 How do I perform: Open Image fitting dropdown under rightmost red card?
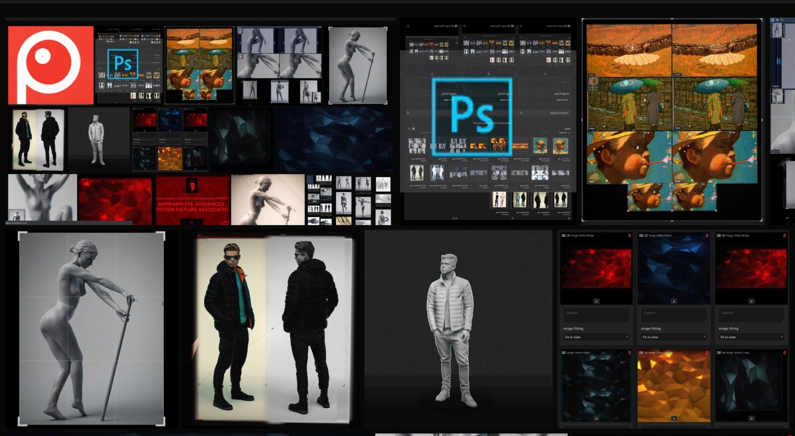(751, 337)
